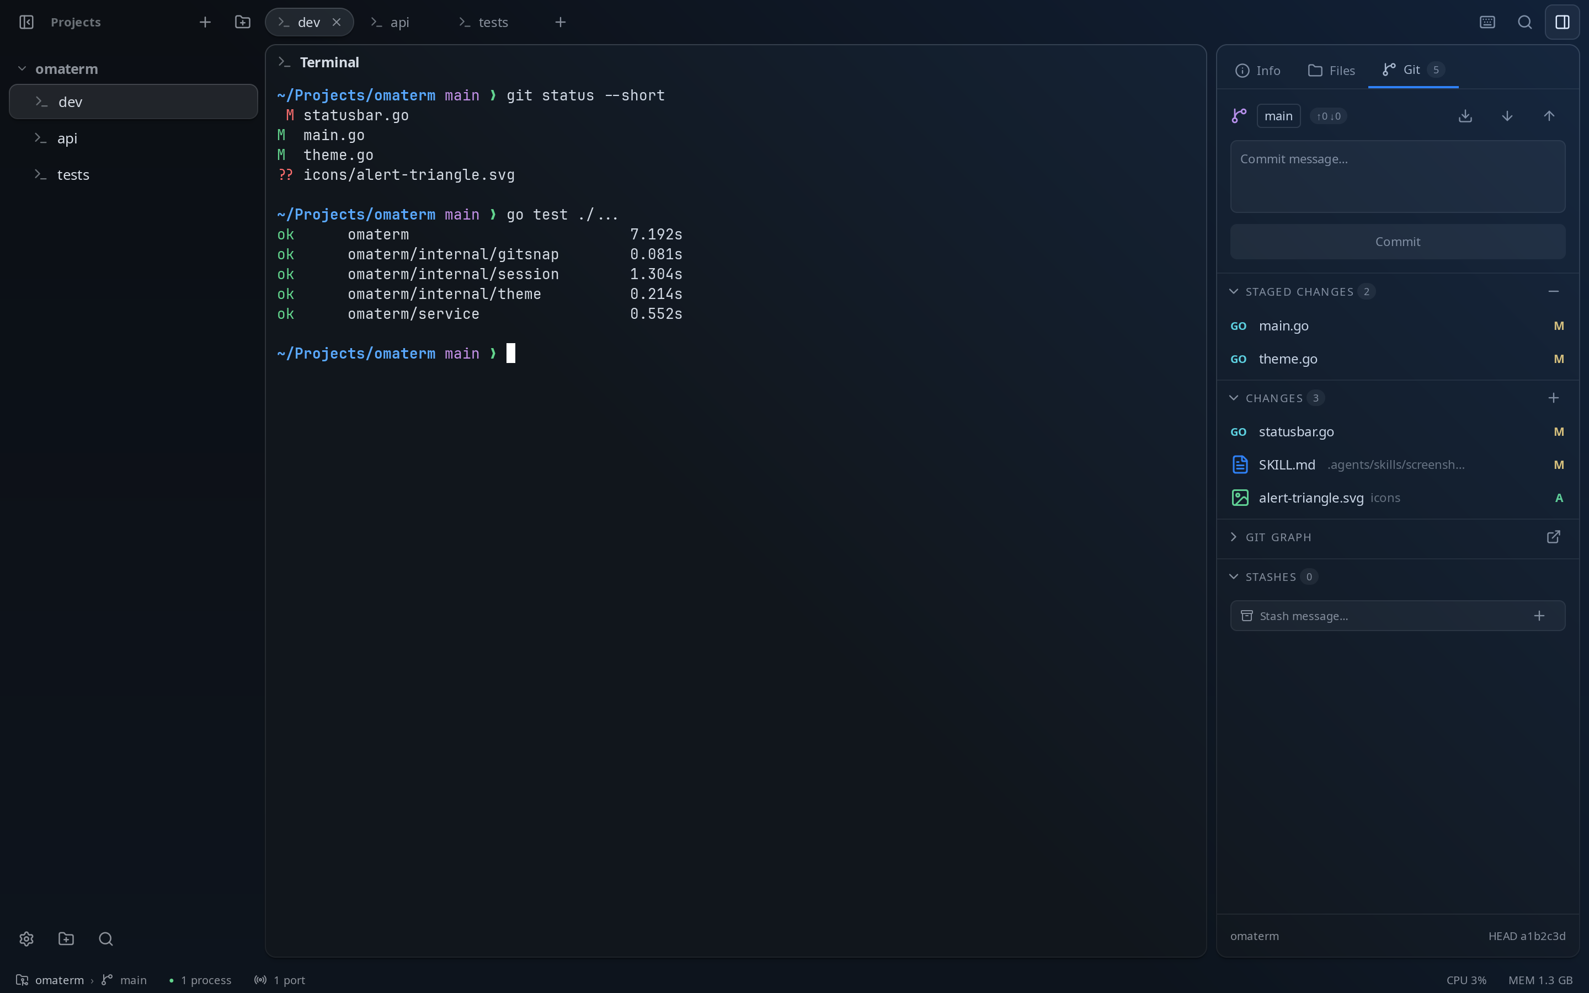This screenshot has width=1589, height=993.
Task: Select changed file SKILL.md
Action: click(1397, 465)
